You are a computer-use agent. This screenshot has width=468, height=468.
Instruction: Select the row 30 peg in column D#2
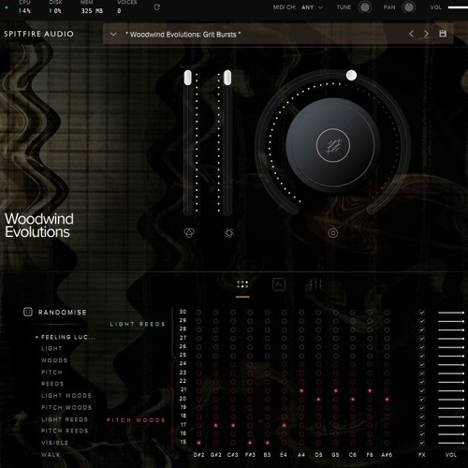[x=198, y=313]
